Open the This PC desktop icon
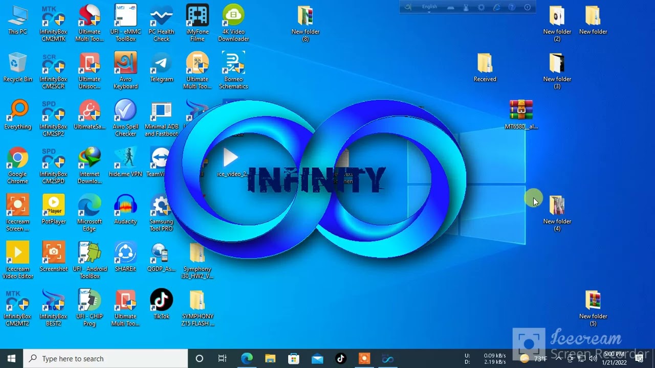 [17, 20]
